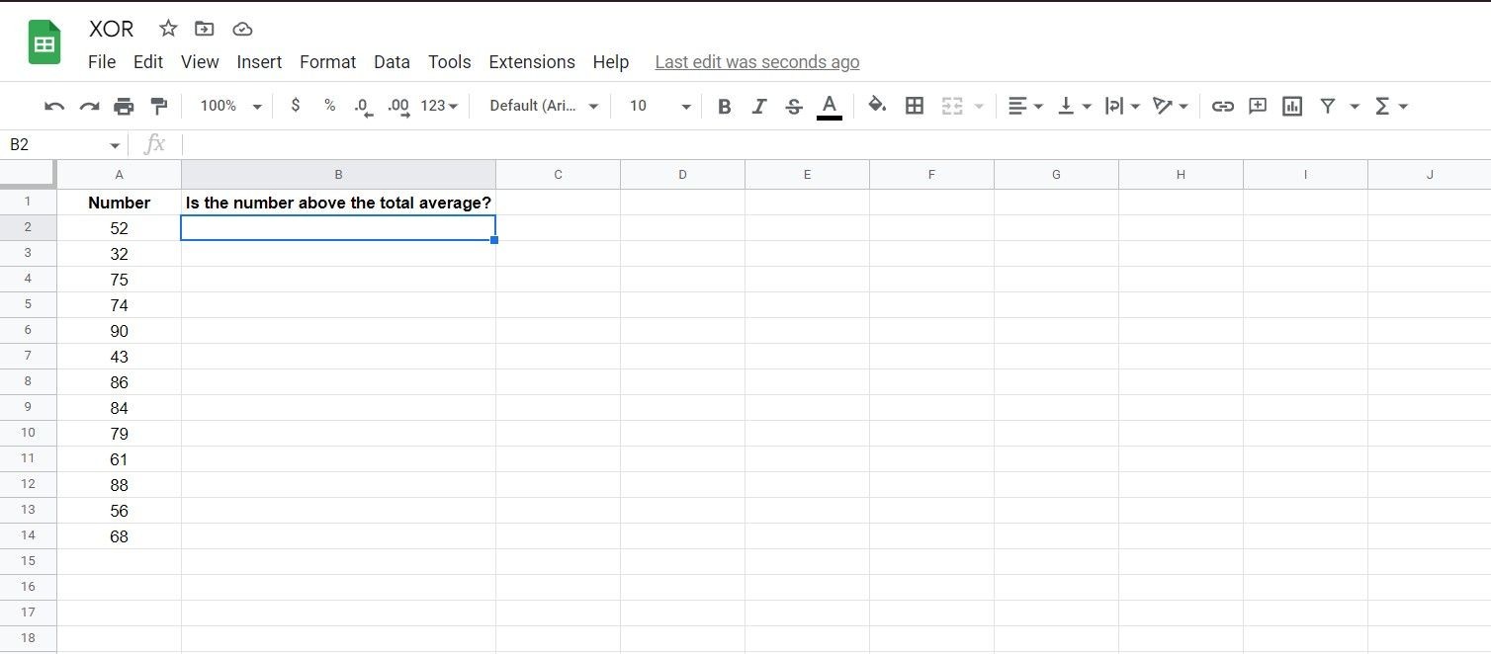1491x654 pixels.
Task: Insert a comment
Action: pos(1258,106)
